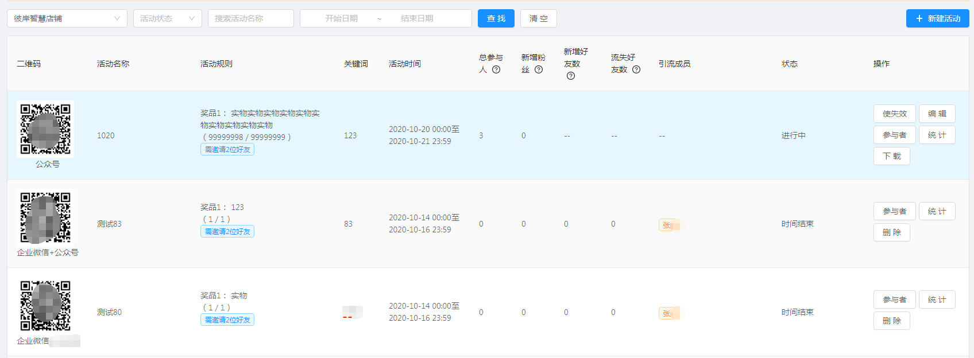Click help icon beside 总参与人 header
The width and height of the screenshot is (974, 358).
pyautogui.click(x=496, y=70)
